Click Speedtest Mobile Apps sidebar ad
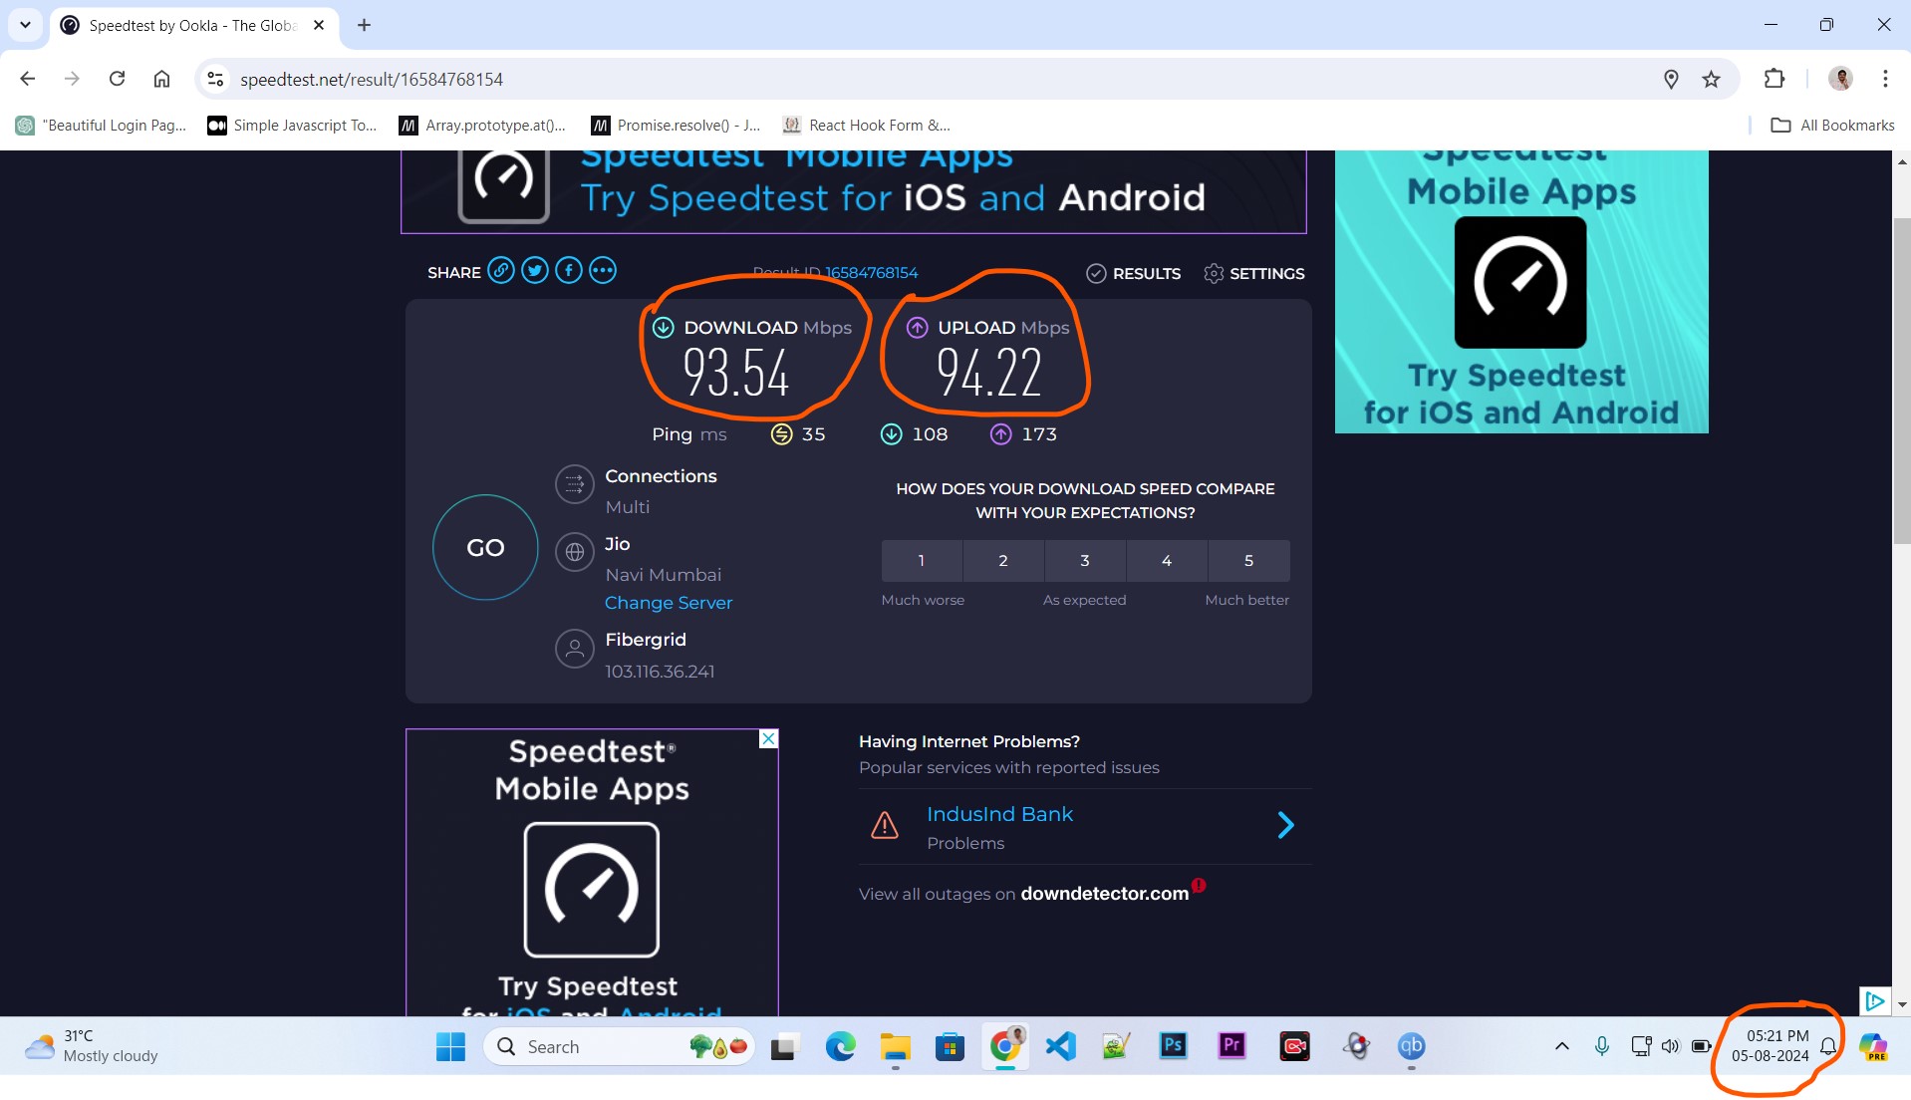The image size is (1911, 1100). pyautogui.click(x=1521, y=291)
